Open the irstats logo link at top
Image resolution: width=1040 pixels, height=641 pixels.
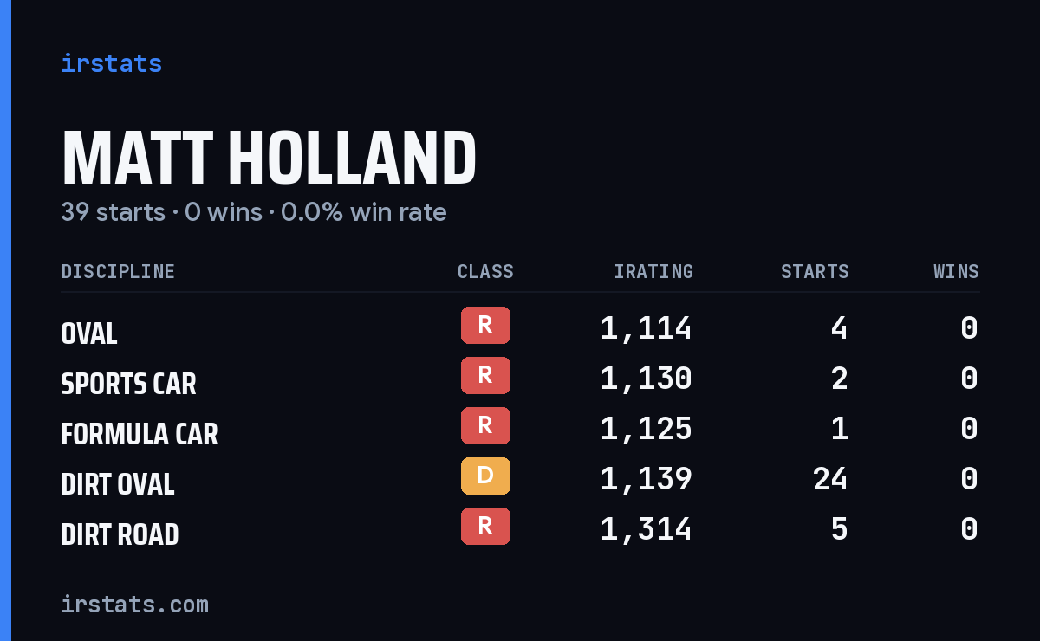click(112, 63)
